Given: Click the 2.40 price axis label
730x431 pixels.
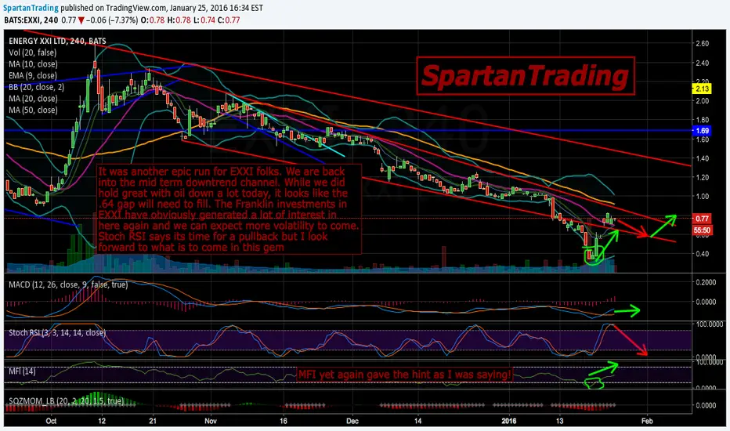Looking at the screenshot, I should pos(702,63).
